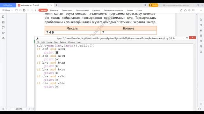
Task: Open Window menu in IDLE editor
Action: point(71,42)
